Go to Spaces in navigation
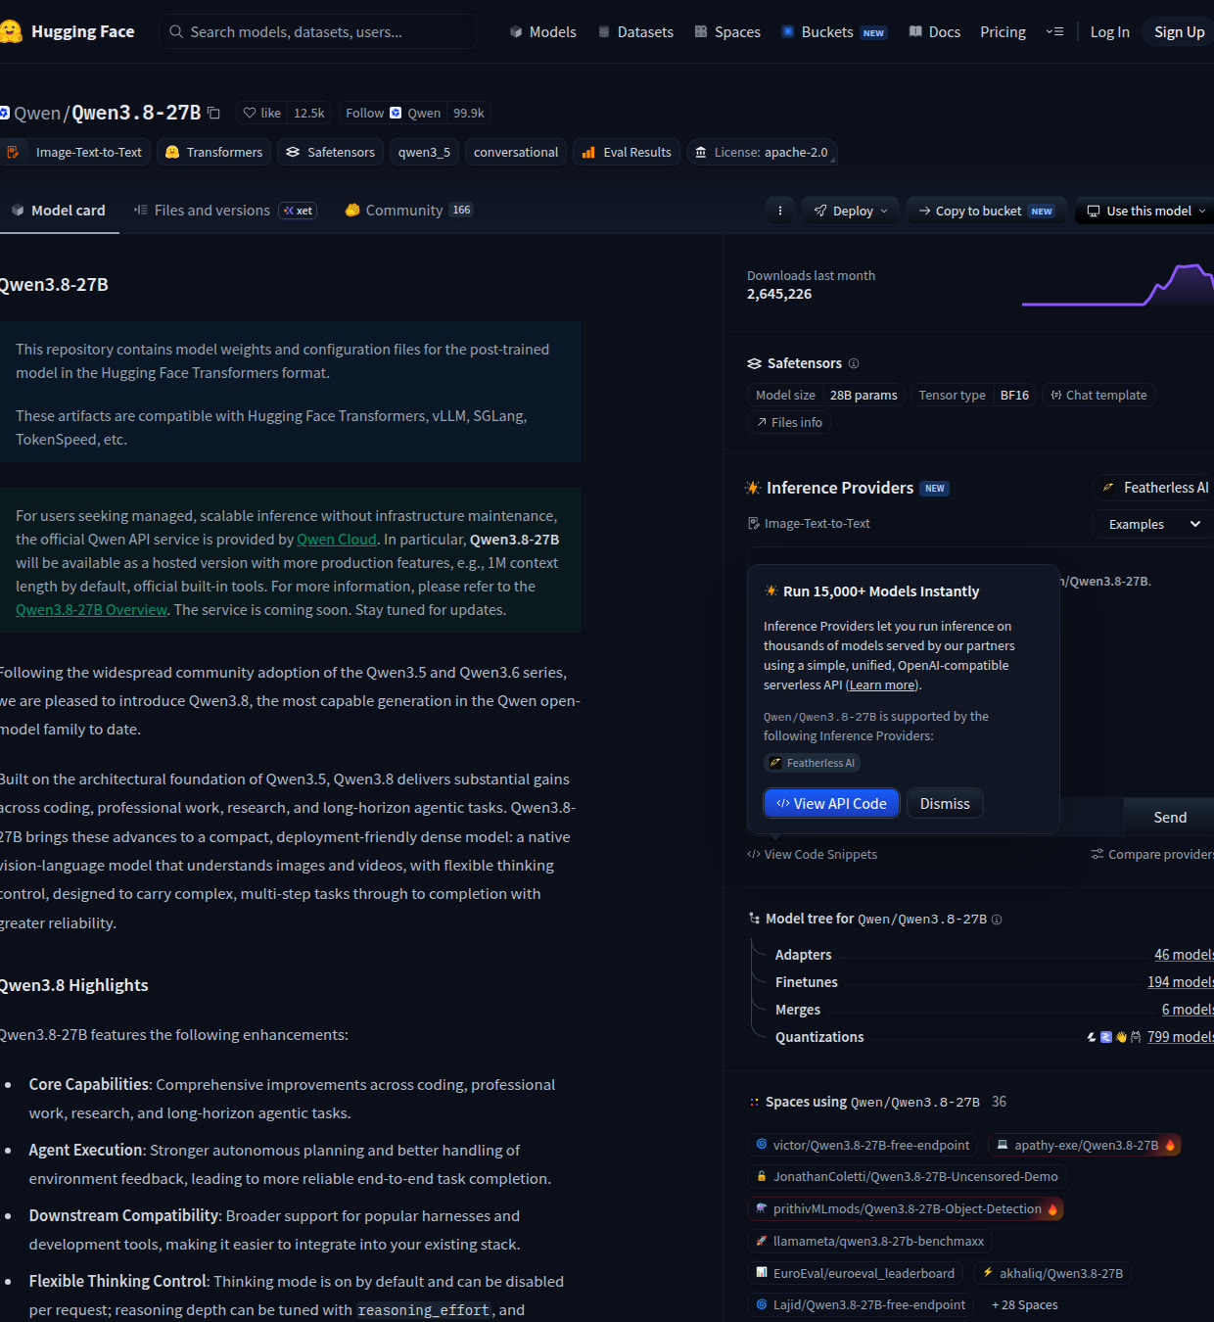Image resolution: width=1214 pixels, height=1322 pixels. [x=727, y=31]
